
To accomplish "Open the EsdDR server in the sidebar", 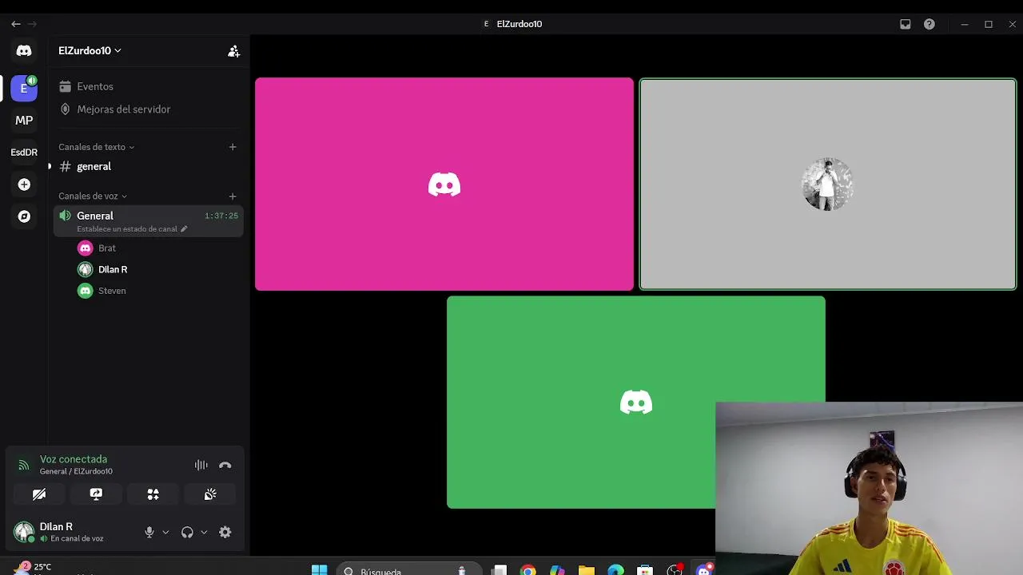I will [x=24, y=153].
